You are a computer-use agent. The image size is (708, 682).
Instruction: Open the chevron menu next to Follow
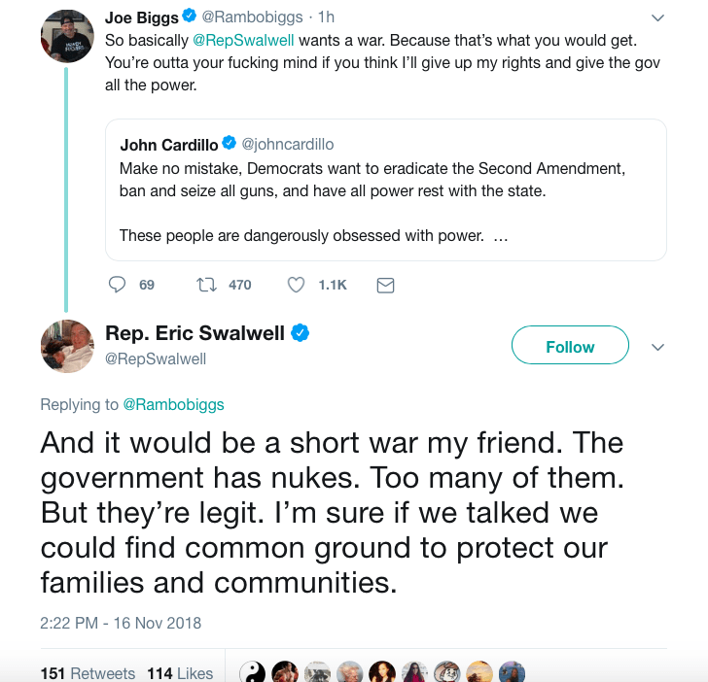point(657,347)
